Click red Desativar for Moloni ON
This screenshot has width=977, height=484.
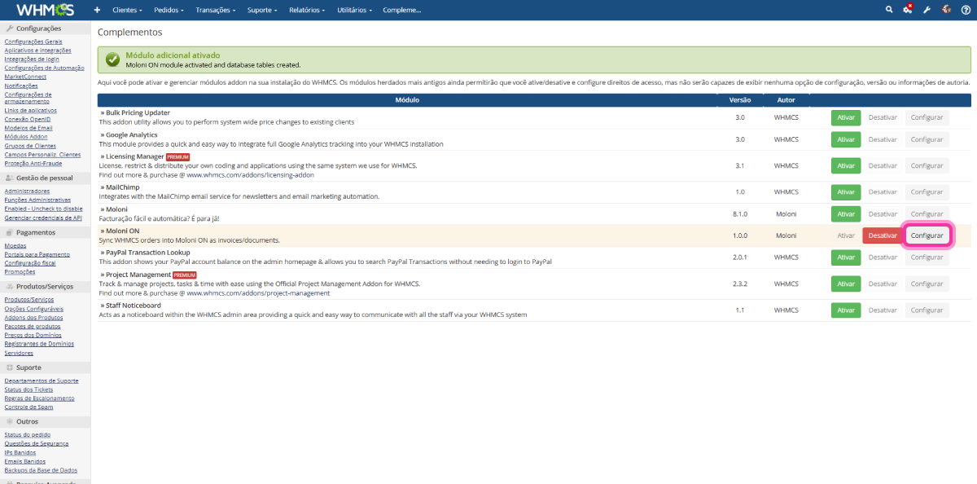(x=882, y=235)
